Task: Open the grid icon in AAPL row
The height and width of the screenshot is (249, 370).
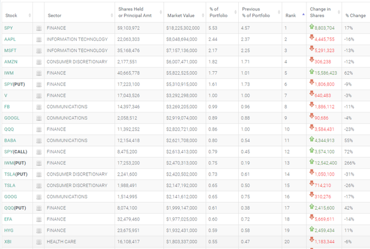Action: click(x=39, y=40)
